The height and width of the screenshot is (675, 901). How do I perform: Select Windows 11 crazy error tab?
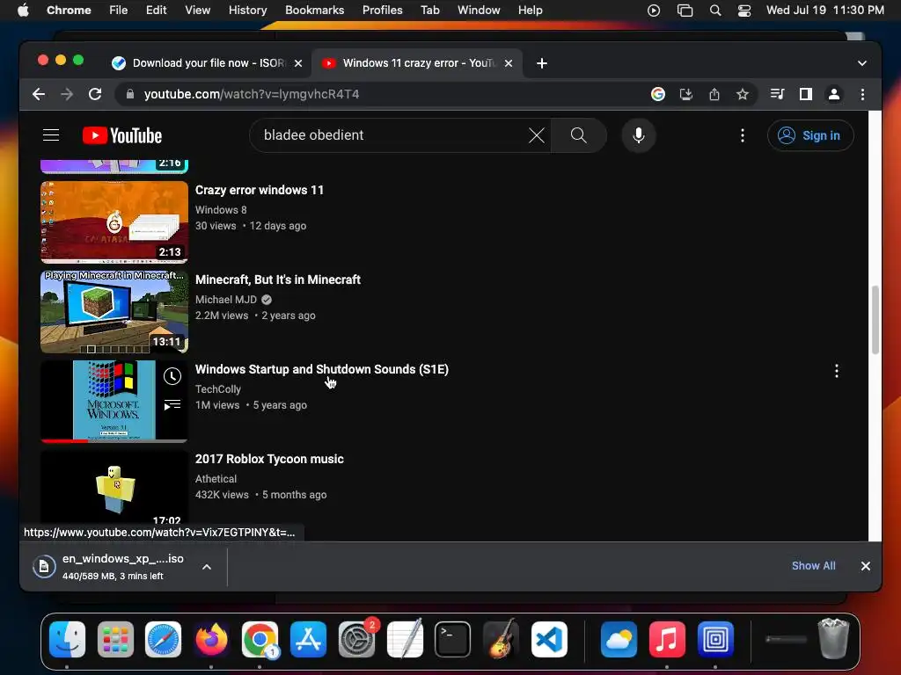click(411, 63)
